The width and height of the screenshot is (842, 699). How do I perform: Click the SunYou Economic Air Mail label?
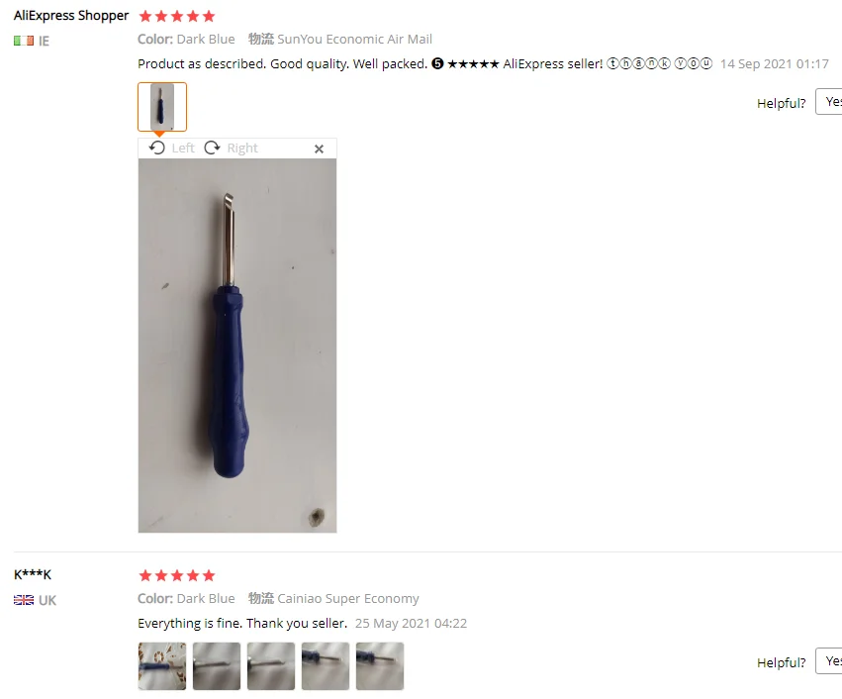coord(354,40)
